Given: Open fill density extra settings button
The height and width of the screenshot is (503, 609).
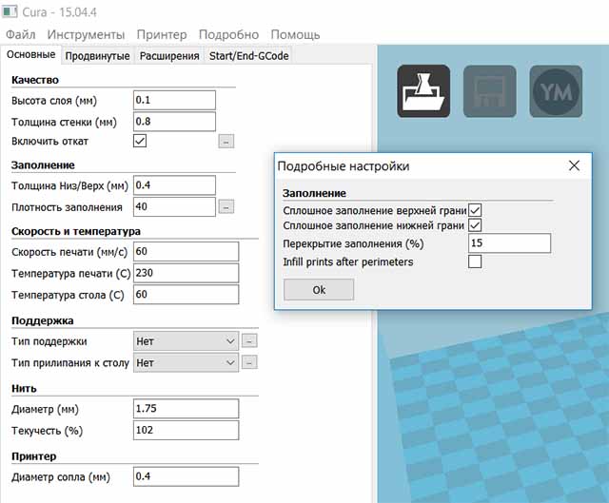Looking at the screenshot, I should pyautogui.click(x=226, y=206).
